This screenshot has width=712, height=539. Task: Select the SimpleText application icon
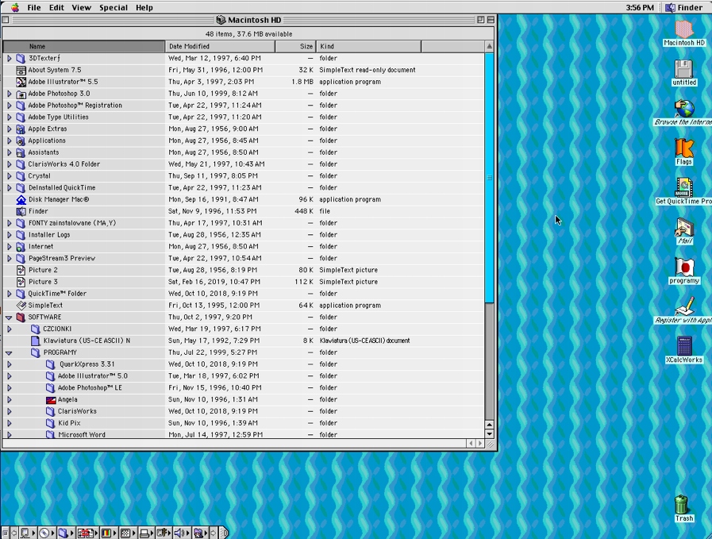[x=21, y=306]
